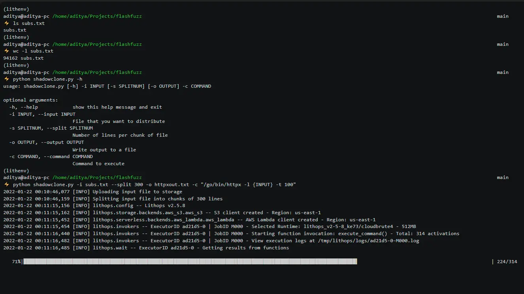Viewport: 524px width, 294px height.
Task: Click 'Command to execute' description
Action: [98, 164]
